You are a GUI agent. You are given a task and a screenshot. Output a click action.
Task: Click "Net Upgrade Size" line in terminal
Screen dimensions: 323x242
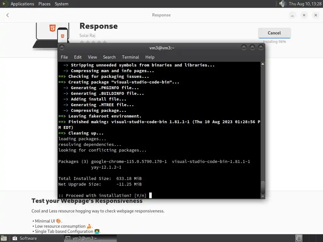point(100,184)
